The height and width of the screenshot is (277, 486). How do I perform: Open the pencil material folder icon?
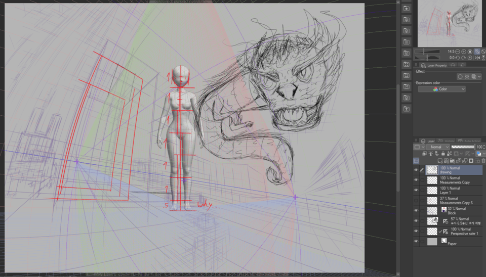pos(407,86)
